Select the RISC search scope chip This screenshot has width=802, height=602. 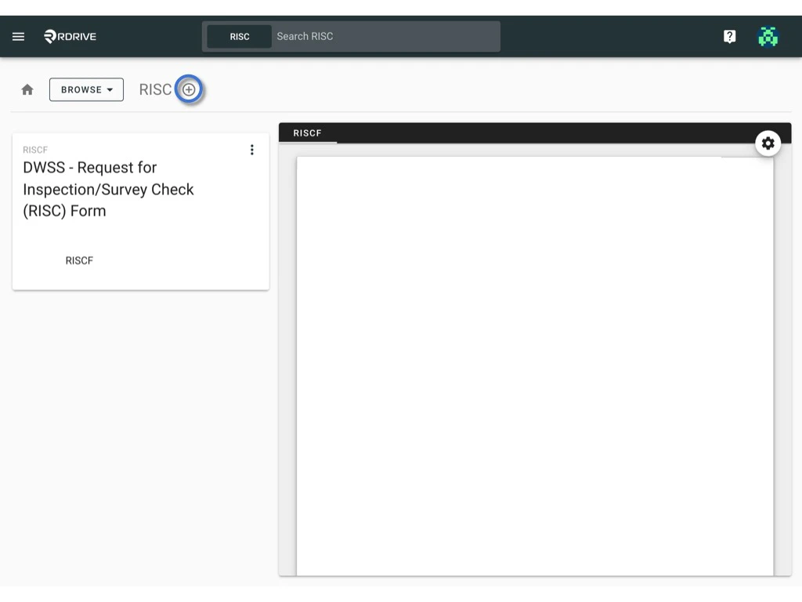pos(239,36)
